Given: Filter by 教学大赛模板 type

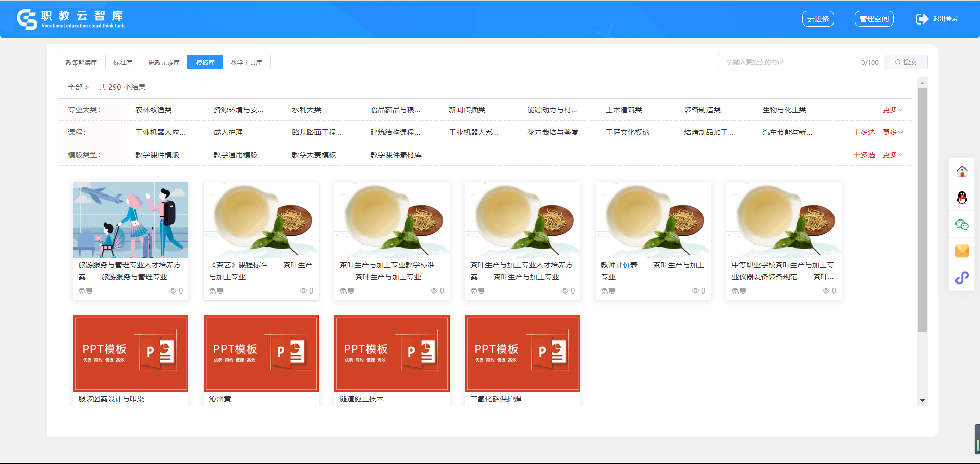Looking at the screenshot, I should tap(314, 155).
